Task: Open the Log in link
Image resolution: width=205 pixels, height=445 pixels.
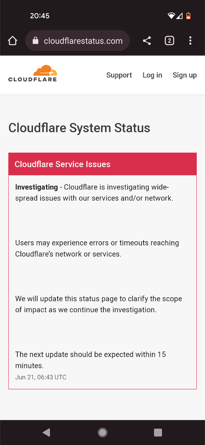Action: [153, 75]
